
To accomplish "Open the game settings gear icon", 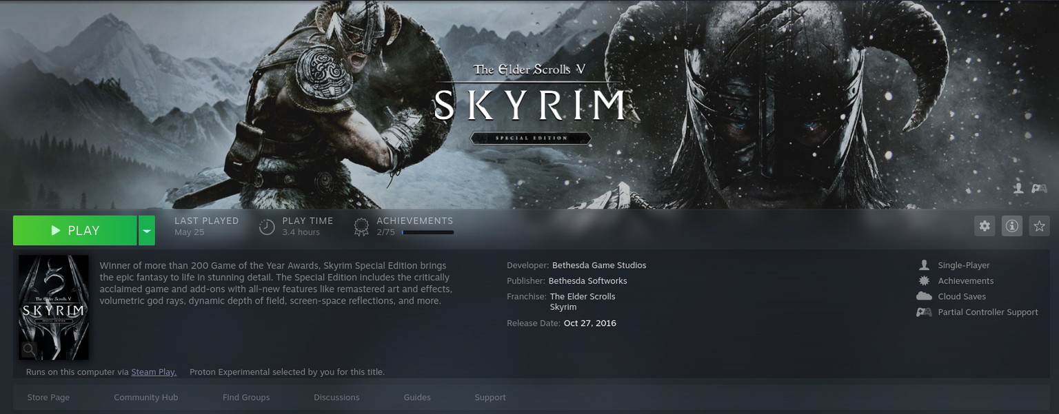I will [x=985, y=226].
